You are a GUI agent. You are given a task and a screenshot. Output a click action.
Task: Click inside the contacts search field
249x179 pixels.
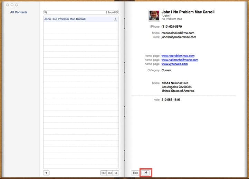[x=81, y=12]
